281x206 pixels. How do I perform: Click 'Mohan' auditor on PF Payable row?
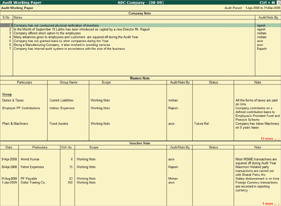173,179
